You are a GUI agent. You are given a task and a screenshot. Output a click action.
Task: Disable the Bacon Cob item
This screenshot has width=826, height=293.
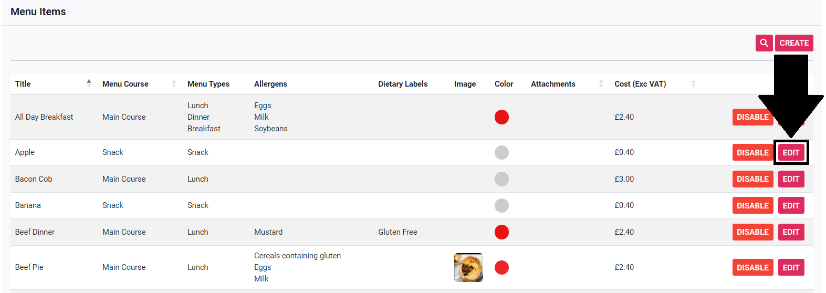click(752, 179)
